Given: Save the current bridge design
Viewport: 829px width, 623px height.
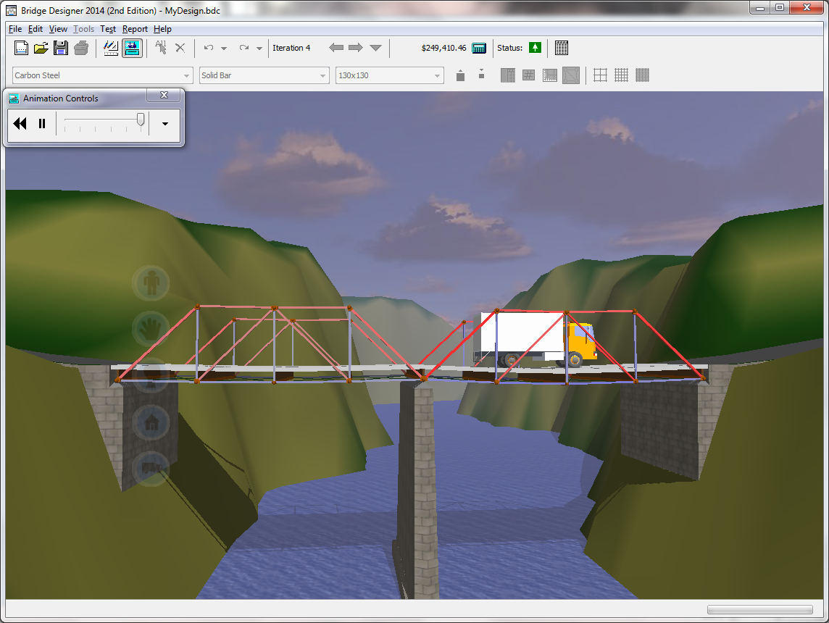Looking at the screenshot, I should click(61, 47).
